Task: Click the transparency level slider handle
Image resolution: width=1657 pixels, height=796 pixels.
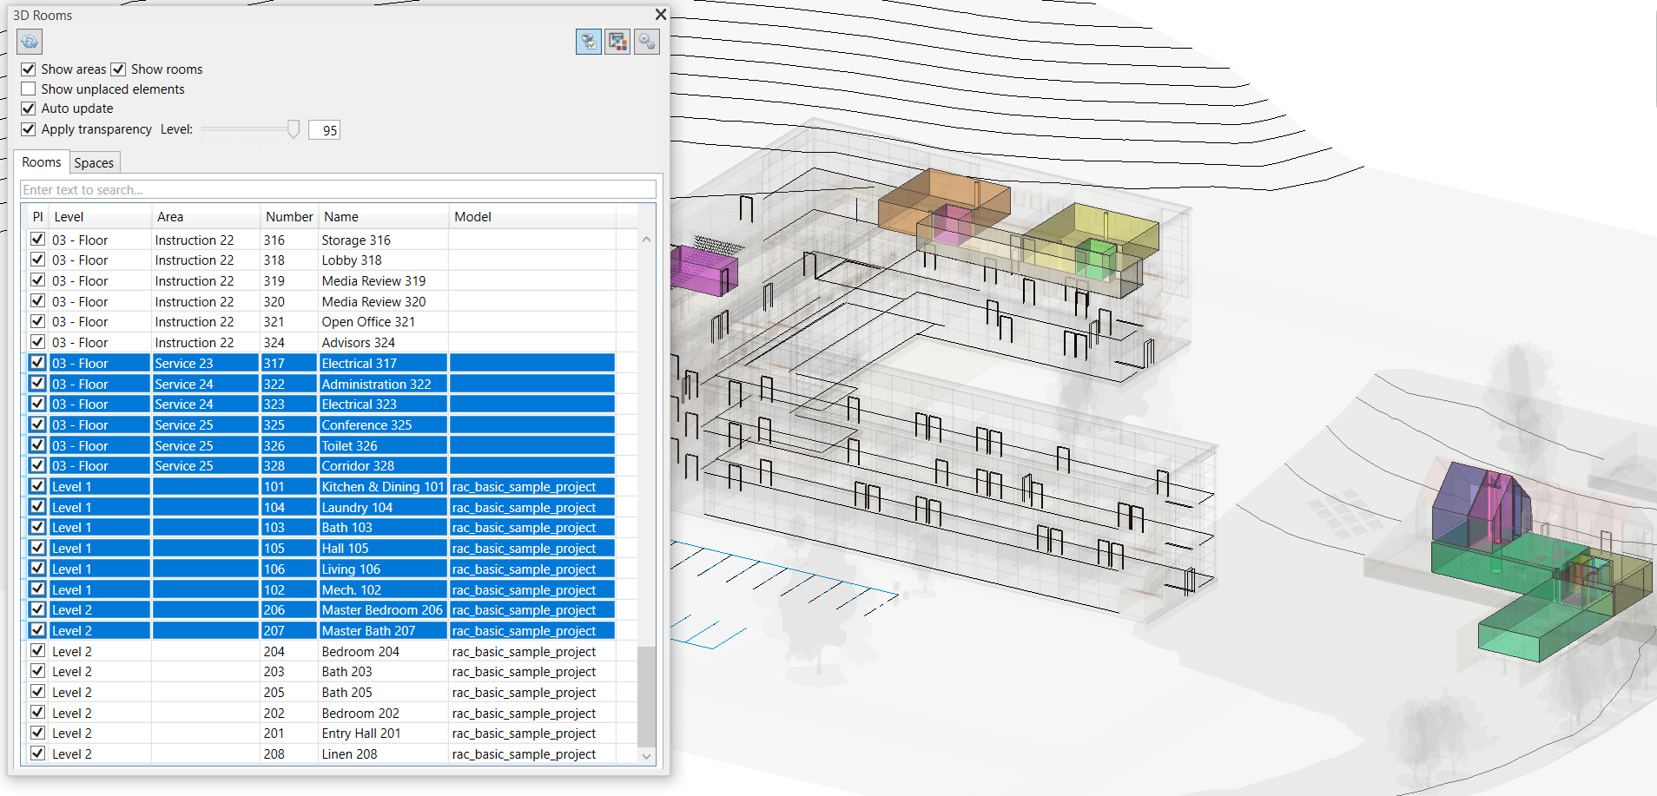Action: [294, 129]
